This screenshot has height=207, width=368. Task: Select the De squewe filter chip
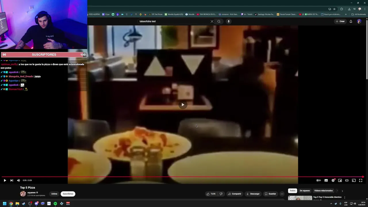click(305, 191)
